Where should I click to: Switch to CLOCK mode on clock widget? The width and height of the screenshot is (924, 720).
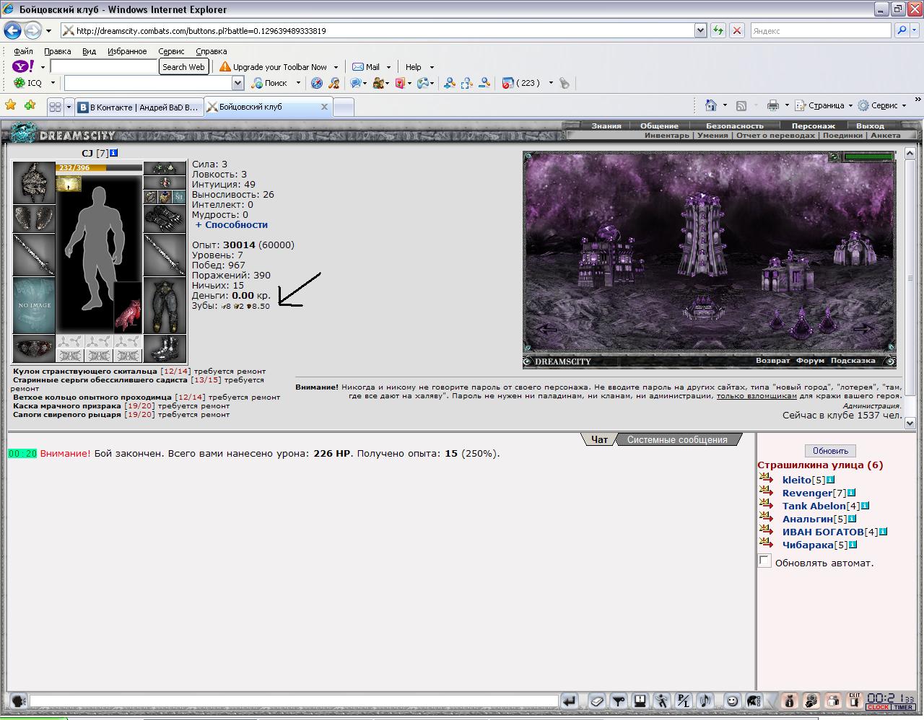879,708
